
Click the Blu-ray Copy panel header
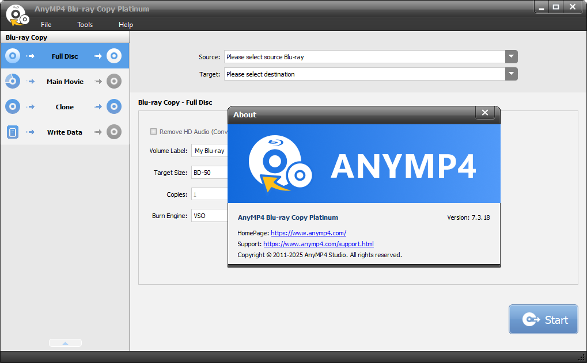(65, 37)
